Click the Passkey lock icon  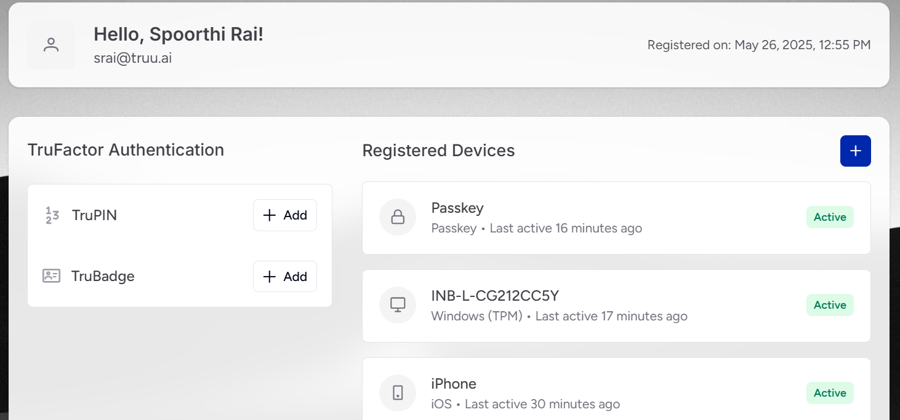pos(398,217)
